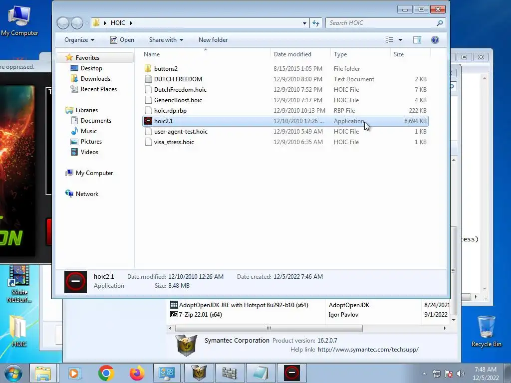Viewport: 511px width, 383px height.
Task: Launch Google Chrome from taskbar
Action: pos(106,373)
